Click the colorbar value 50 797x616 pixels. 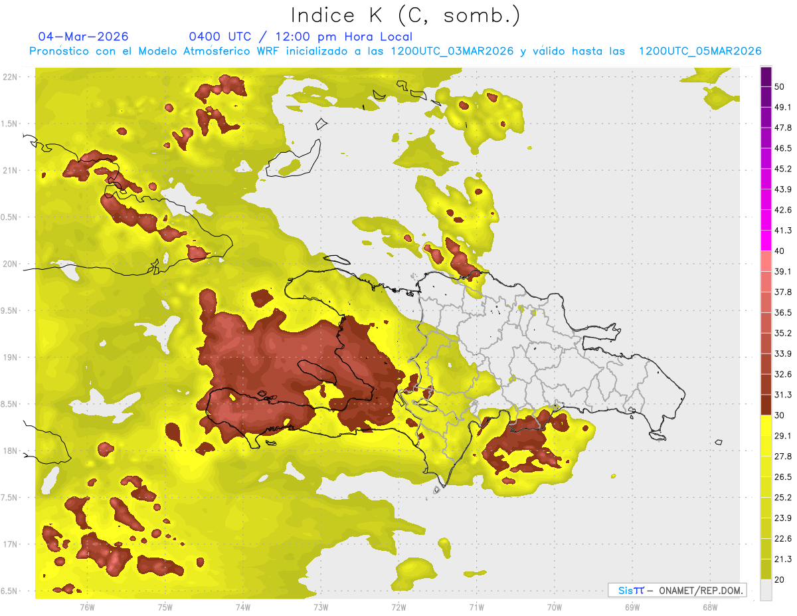point(779,86)
